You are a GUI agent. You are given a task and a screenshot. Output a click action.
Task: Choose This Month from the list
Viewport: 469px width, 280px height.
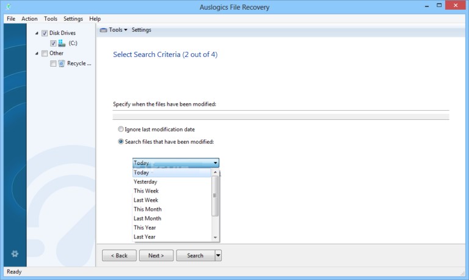tap(172, 209)
